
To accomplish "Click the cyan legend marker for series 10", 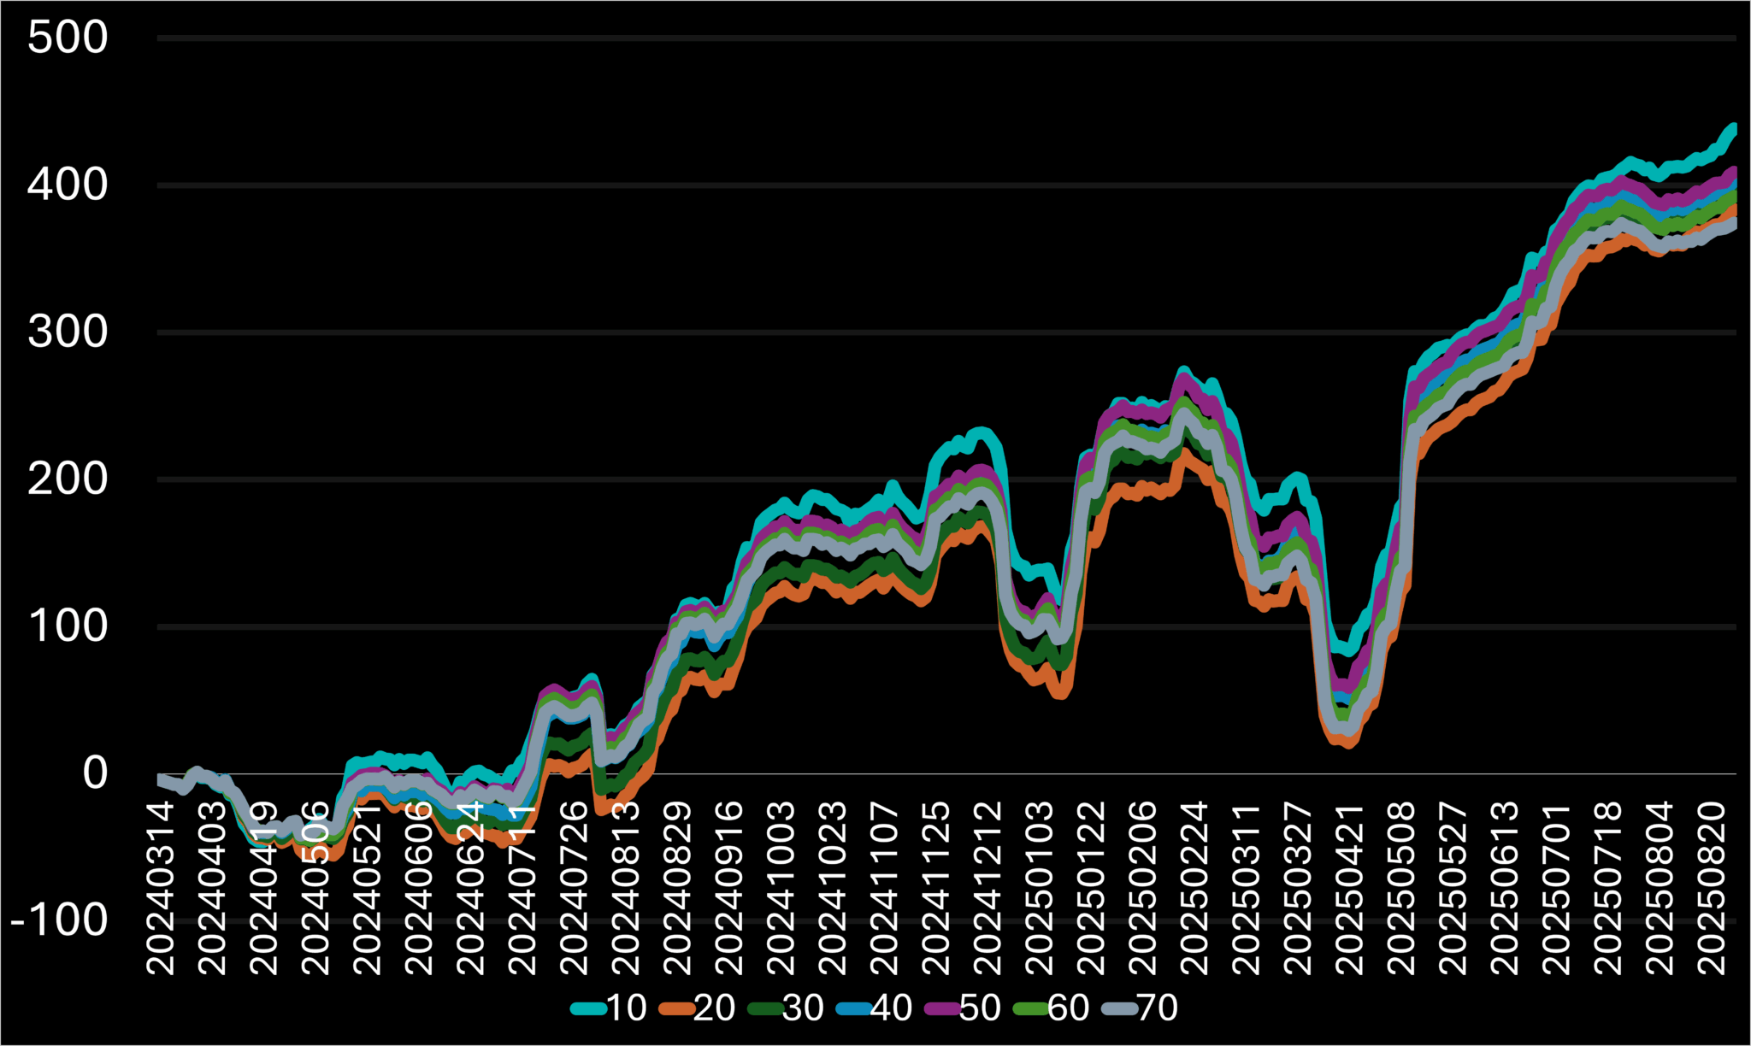I will click(590, 1009).
